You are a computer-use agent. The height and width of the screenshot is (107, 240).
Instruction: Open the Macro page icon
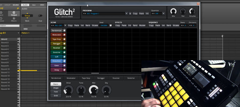(14, 19)
